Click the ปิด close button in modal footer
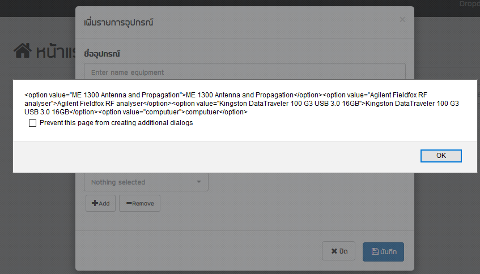The height and width of the screenshot is (274, 480). (338, 251)
